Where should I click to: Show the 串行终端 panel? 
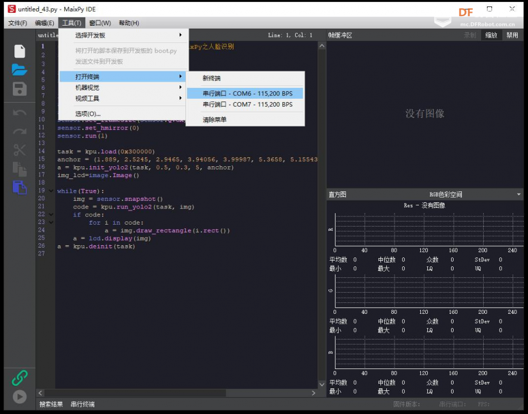click(83, 404)
